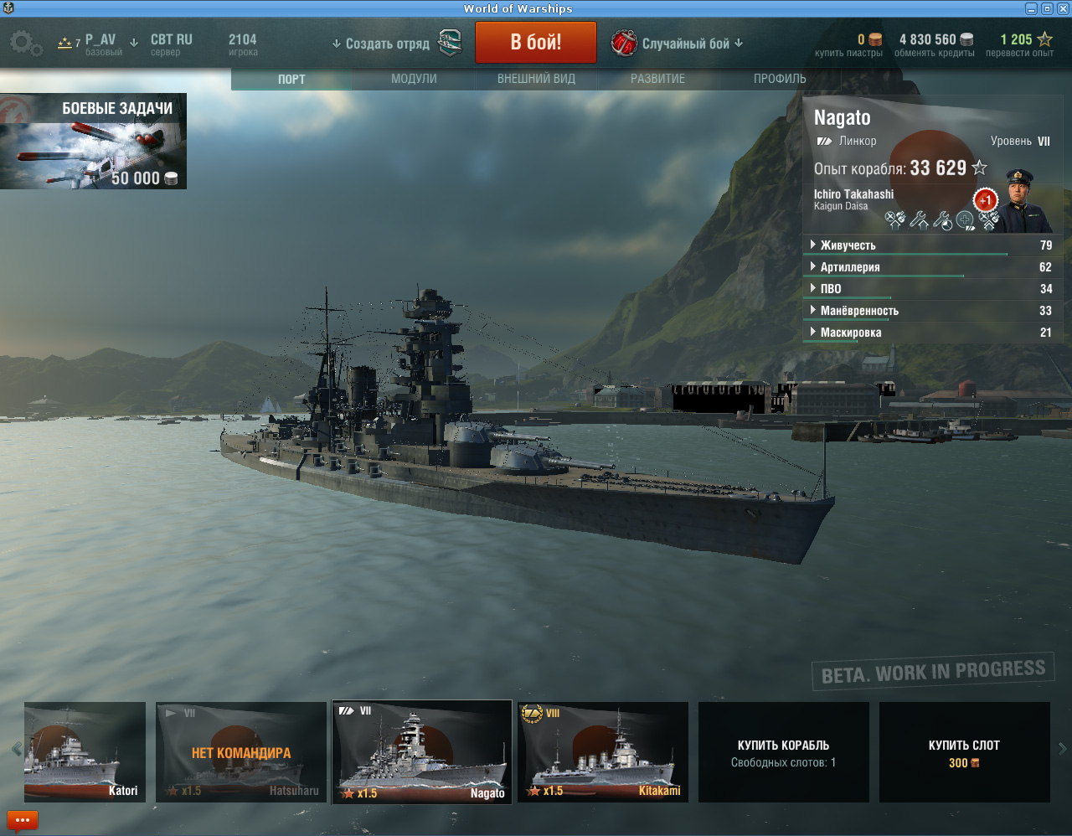The width and height of the screenshot is (1072, 836).
Task: Click the division emblem next to Создать отряд
Action: pos(451,42)
